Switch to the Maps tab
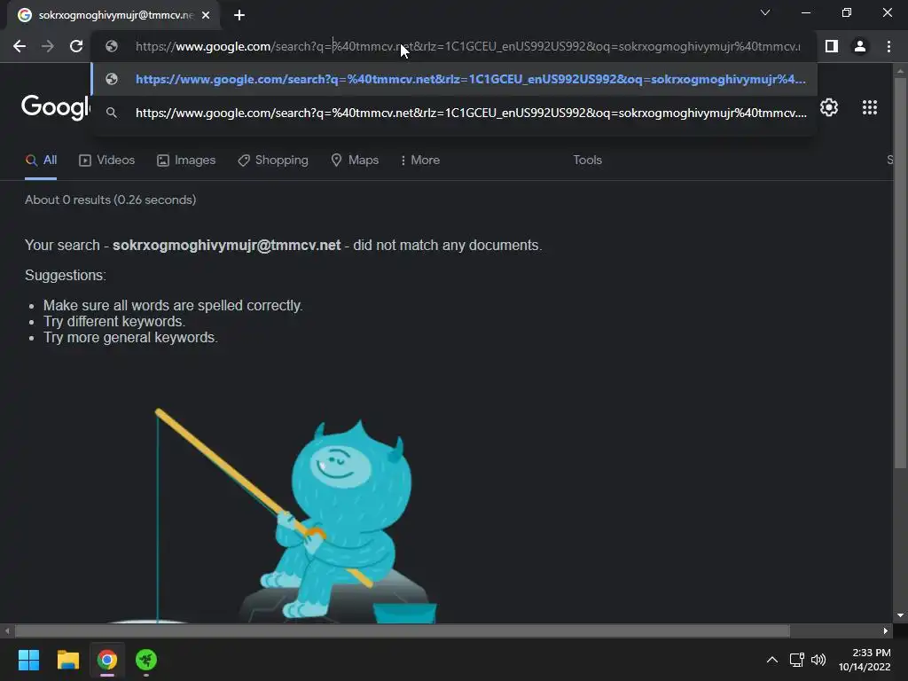Screen dimensions: 908x681 355,160
